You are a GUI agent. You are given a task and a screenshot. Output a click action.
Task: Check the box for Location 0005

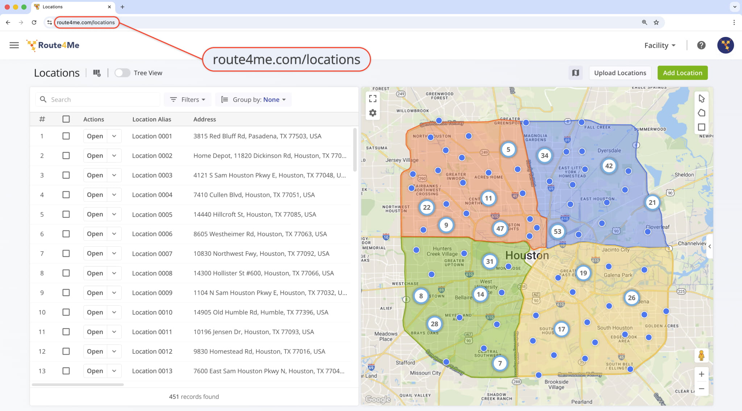66,214
